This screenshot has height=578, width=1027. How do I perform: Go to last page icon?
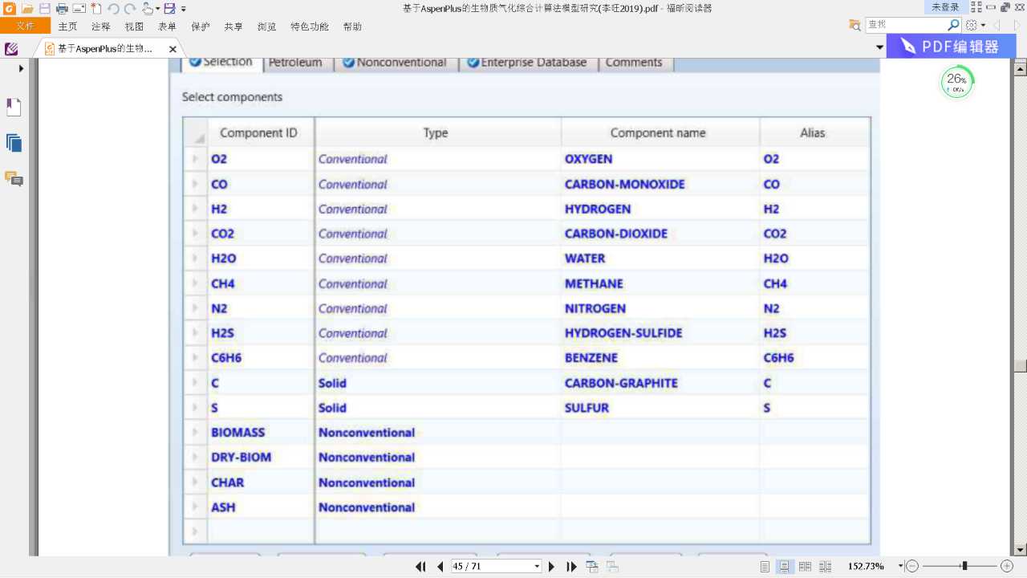(x=571, y=566)
